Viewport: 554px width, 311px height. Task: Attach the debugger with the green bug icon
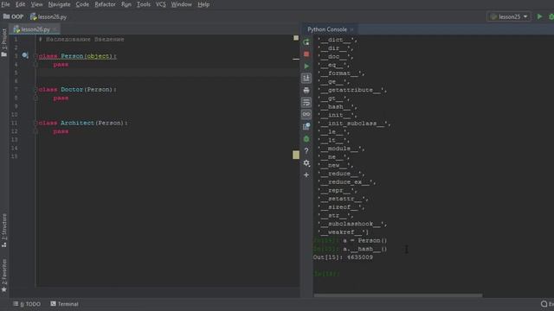(306, 138)
